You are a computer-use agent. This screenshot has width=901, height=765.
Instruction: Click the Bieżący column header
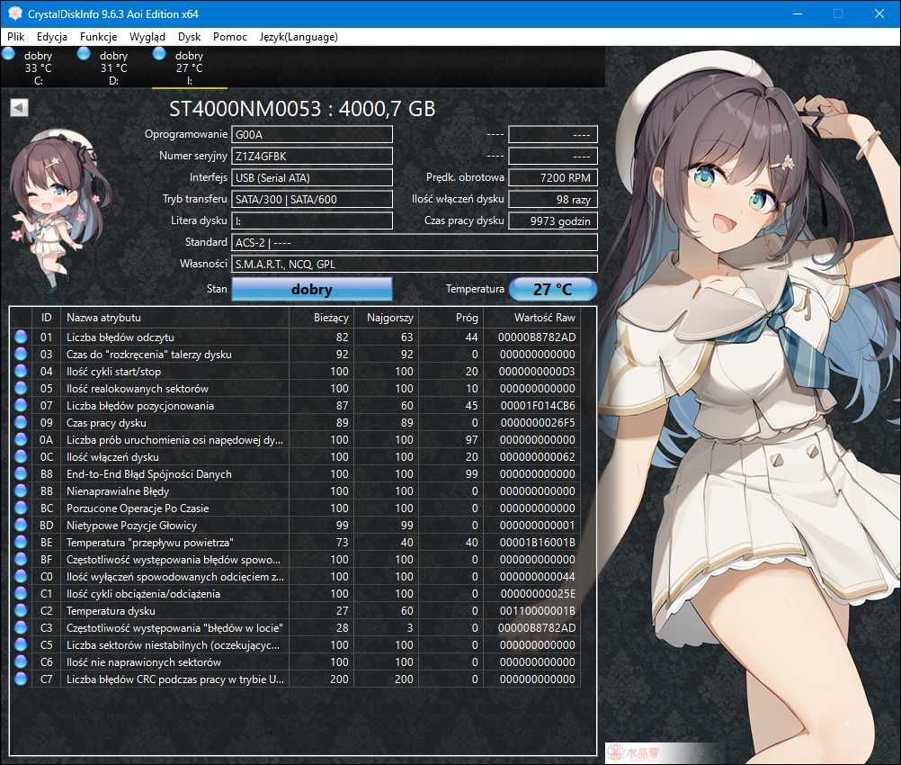pyautogui.click(x=320, y=318)
